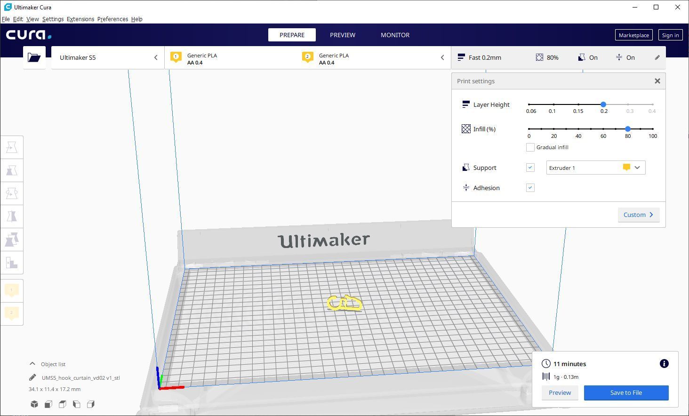
Task: Open the support Extruder 1 dropdown
Action: point(595,168)
